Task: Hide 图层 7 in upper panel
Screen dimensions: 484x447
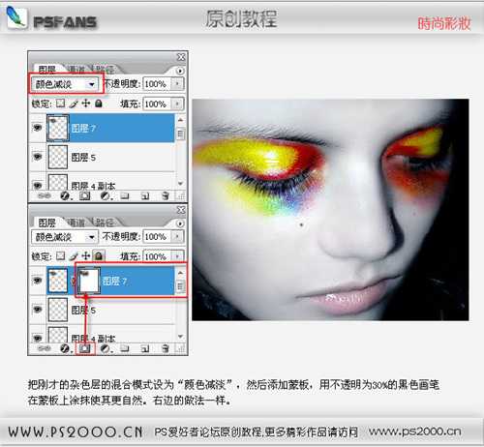Action: click(x=38, y=128)
